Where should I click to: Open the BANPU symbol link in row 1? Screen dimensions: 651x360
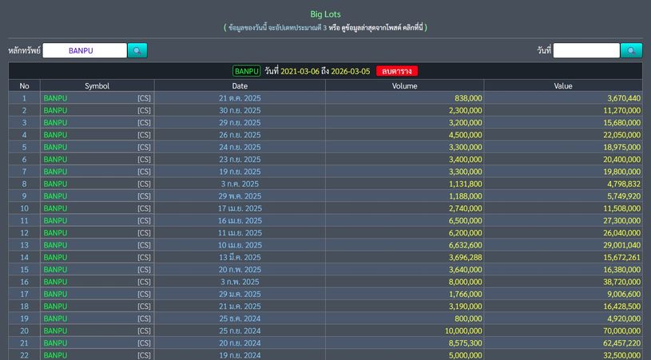pyautogui.click(x=55, y=98)
